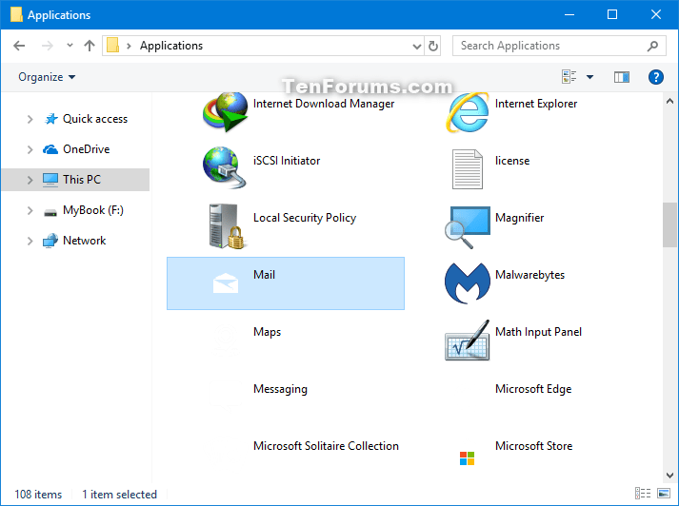Click the Network label
This screenshot has height=506, width=679.
point(85,241)
